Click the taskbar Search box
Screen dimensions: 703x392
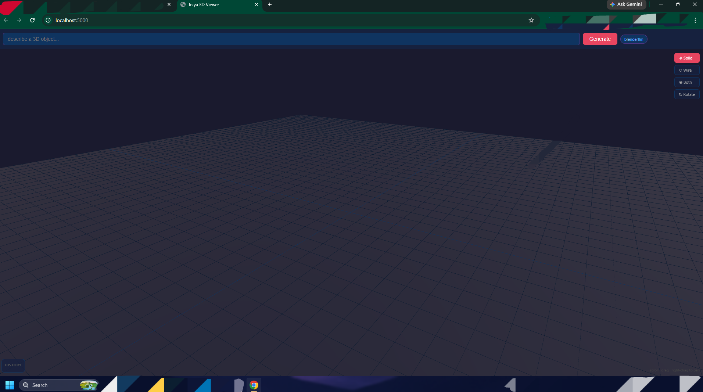tap(59, 385)
